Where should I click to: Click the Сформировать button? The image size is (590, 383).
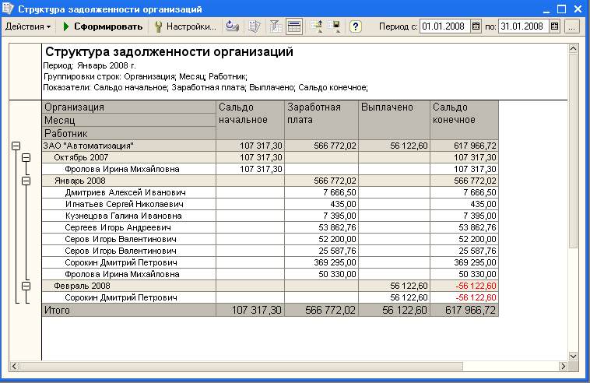(x=102, y=26)
